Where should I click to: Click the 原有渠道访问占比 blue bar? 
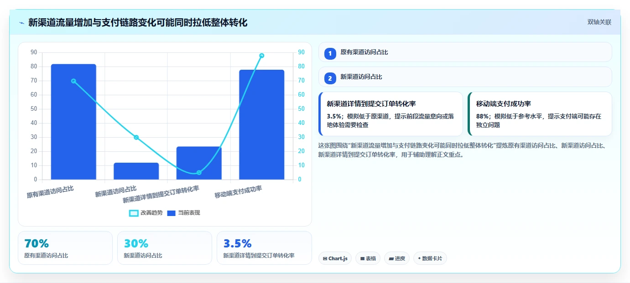click(x=73, y=122)
